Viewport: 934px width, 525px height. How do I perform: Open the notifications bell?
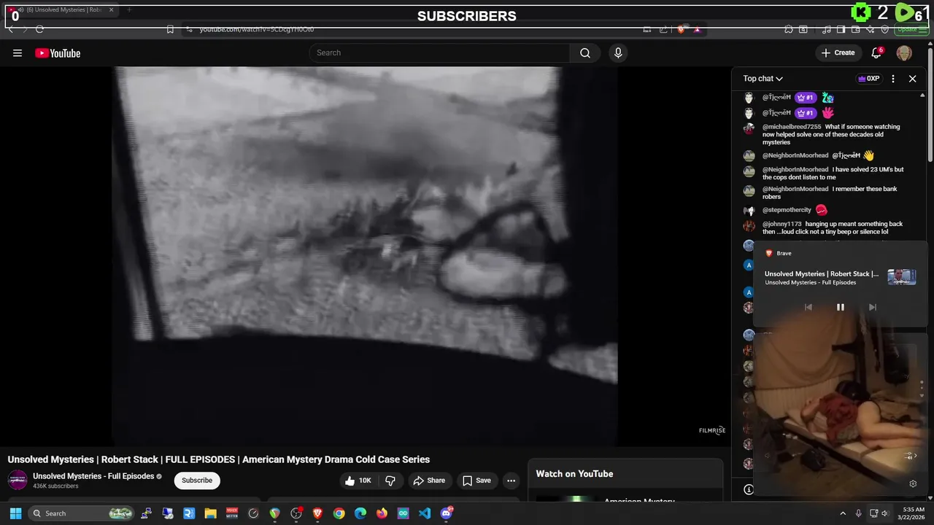coord(877,52)
